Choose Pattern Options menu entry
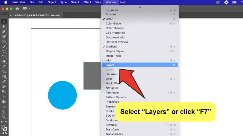243x136 pixels. click(x=140, y=97)
